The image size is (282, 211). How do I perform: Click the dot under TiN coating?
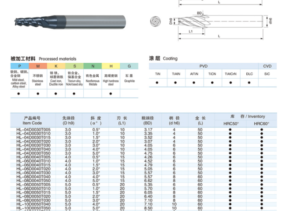click(157, 82)
